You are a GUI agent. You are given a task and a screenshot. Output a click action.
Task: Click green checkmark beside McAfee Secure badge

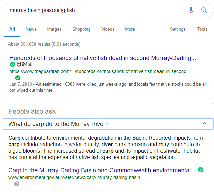coord(13,64)
